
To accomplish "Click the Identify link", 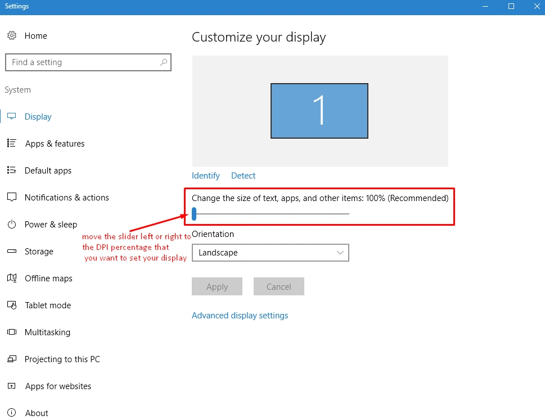I will (206, 176).
